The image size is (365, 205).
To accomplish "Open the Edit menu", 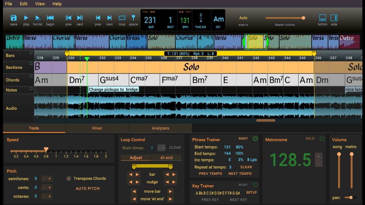I will click(24, 4).
